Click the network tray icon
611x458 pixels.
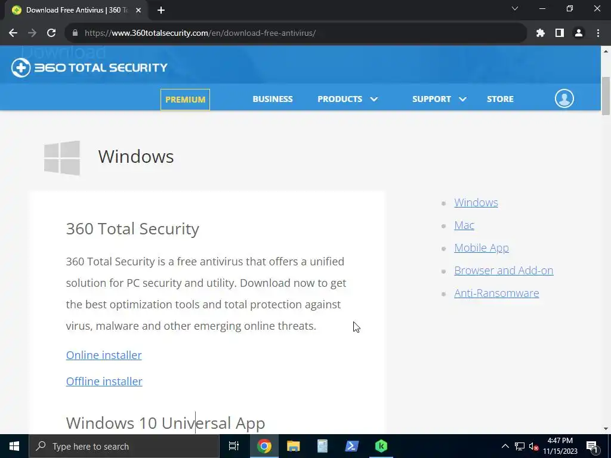point(520,446)
